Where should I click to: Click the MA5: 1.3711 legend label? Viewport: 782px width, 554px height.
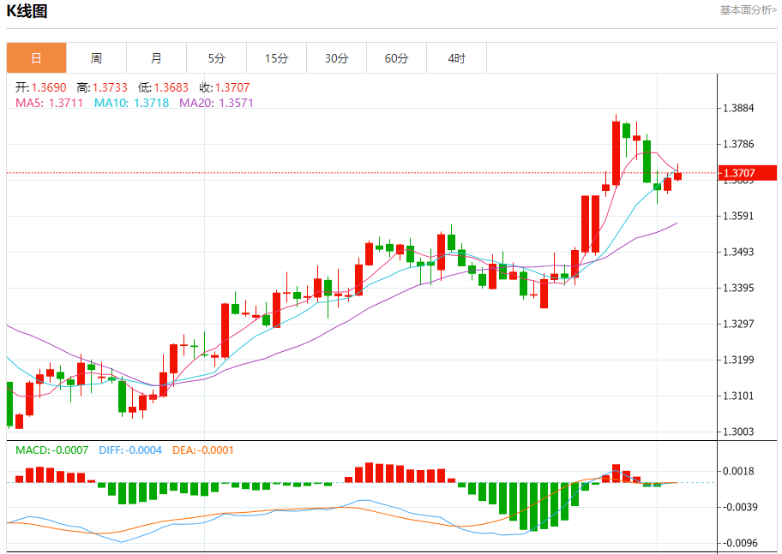(x=50, y=103)
